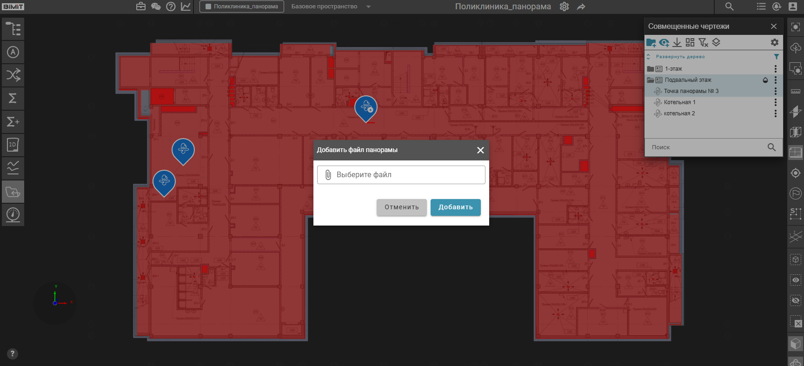The image size is (804, 366).
Task: Toggle the Поликлиника_панорама model chip
Action: click(242, 7)
